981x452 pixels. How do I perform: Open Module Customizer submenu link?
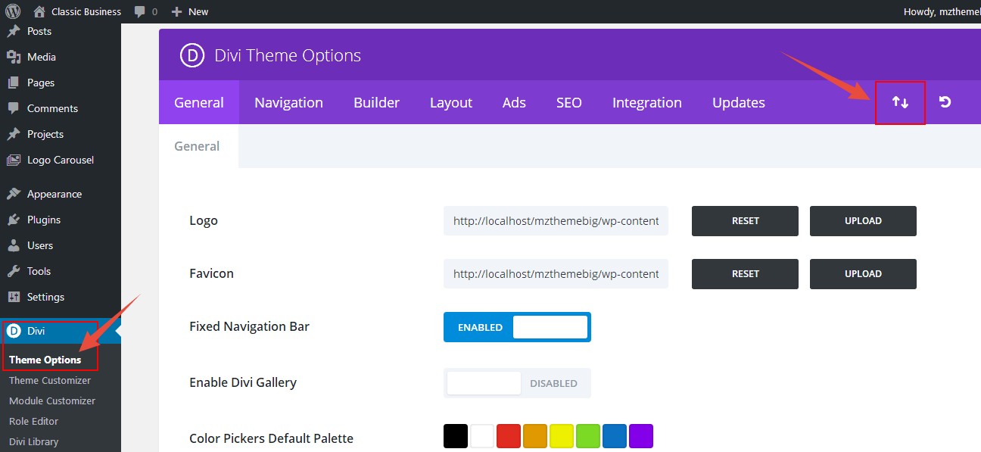(52, 401)
